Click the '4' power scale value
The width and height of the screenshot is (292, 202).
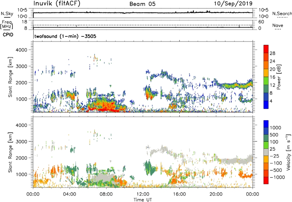271,101
